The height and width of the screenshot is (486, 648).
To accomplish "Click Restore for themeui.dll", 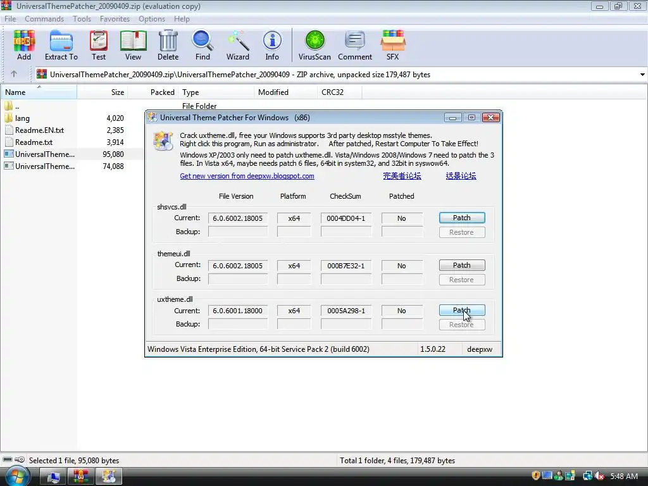I will click(x=462, y=280).
